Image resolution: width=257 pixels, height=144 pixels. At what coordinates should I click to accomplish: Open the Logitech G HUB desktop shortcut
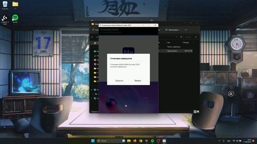[5, 20]
